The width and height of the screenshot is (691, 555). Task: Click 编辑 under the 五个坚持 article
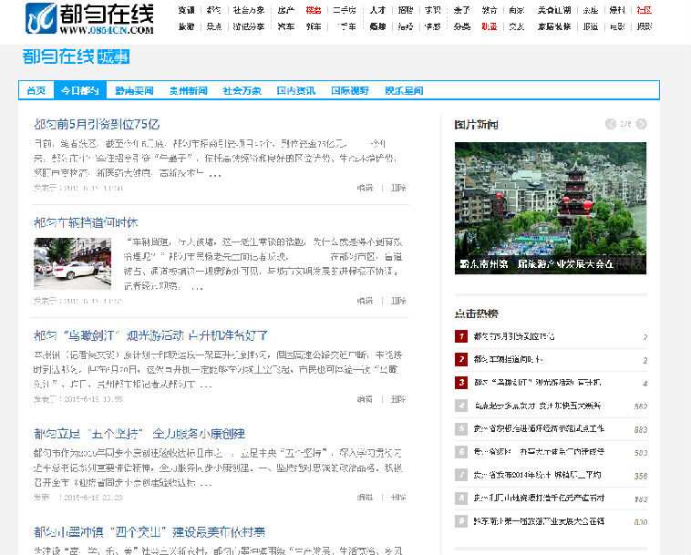tap(365, 498)
